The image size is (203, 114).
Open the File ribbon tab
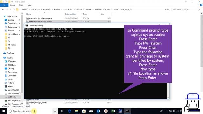click(4, 5)
